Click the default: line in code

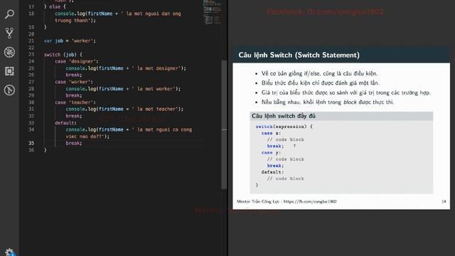click(65, 123)
